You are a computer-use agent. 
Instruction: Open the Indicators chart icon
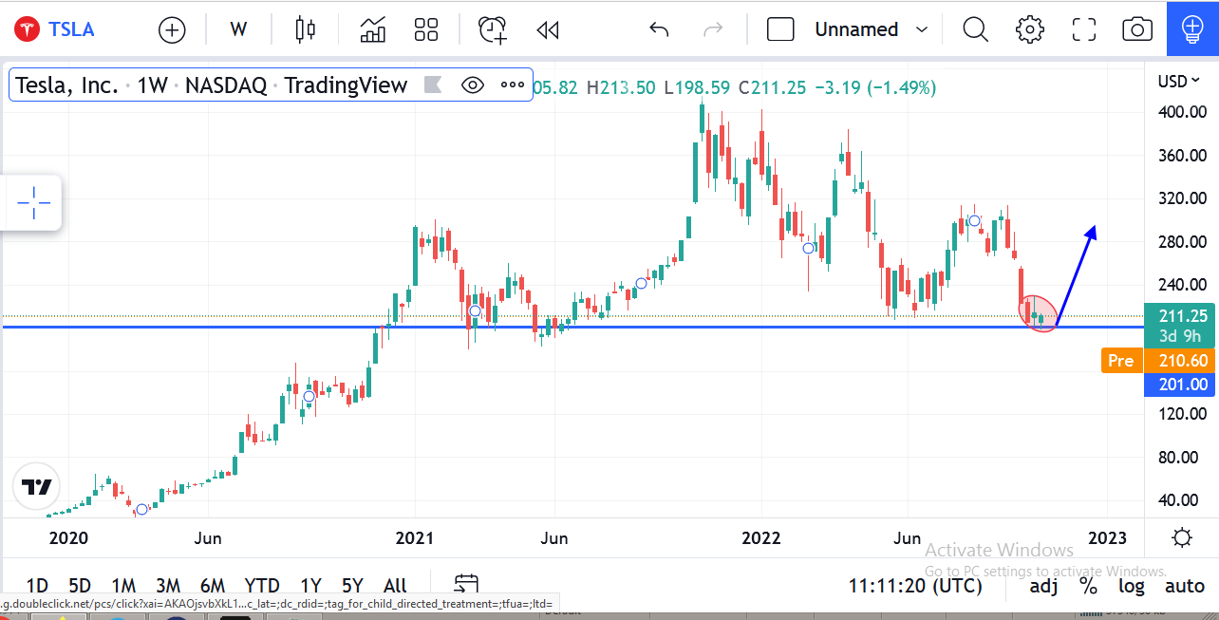pyautogui.click(x=372, y=29)
